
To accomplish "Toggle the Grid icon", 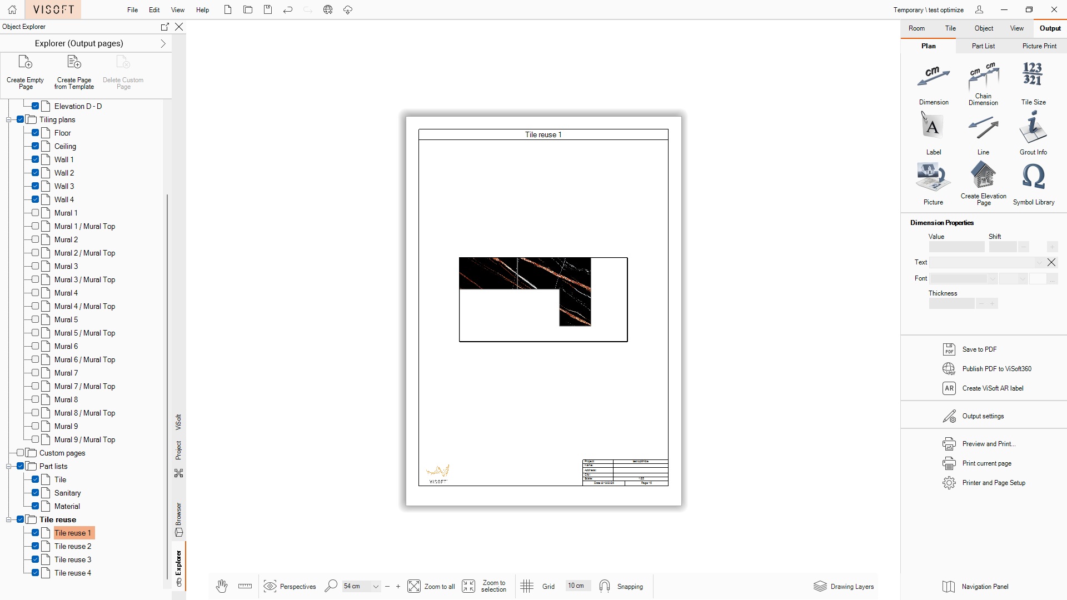I will pos(527,586).
